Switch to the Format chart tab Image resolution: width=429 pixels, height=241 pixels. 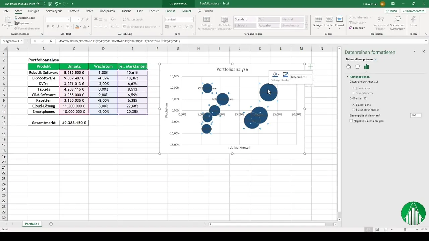click(186, 11)
